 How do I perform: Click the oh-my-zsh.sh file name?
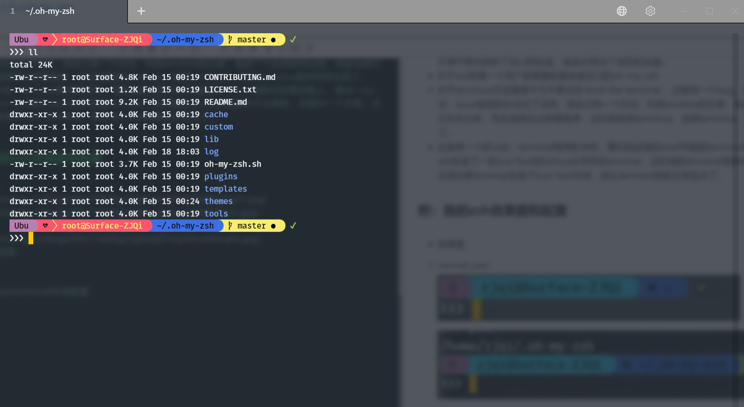233,164
